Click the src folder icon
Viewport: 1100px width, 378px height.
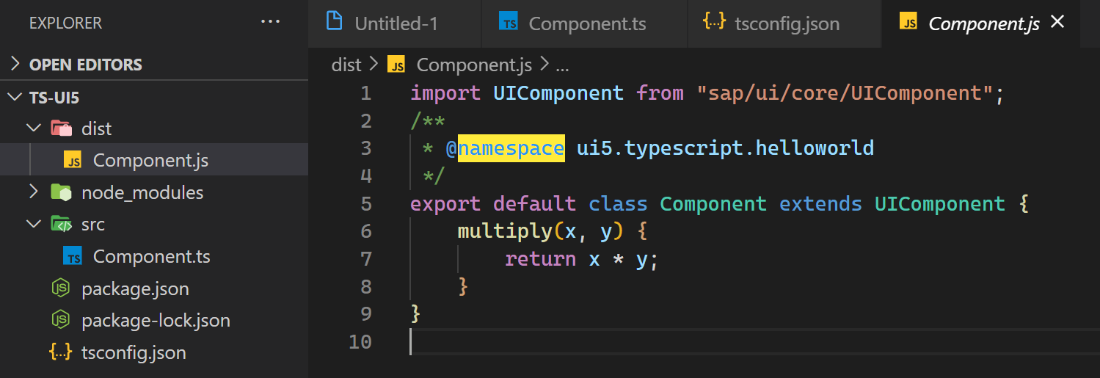(61, 224)
